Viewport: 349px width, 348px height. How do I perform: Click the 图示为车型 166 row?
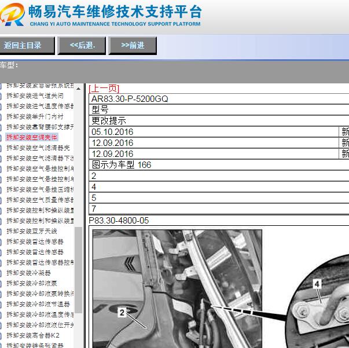tap(219, 165)
